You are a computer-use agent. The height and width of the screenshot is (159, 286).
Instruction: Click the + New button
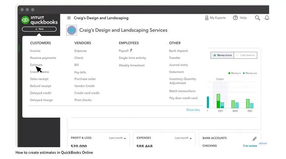(x=39, y=29)
